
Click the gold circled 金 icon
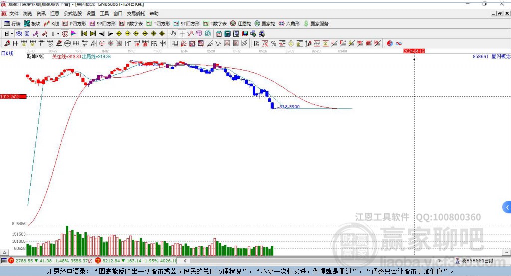click(291, 43)
